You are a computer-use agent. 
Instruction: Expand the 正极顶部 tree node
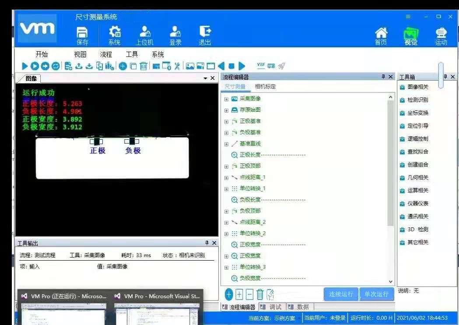pyautogui.click(x=226, y=166)
